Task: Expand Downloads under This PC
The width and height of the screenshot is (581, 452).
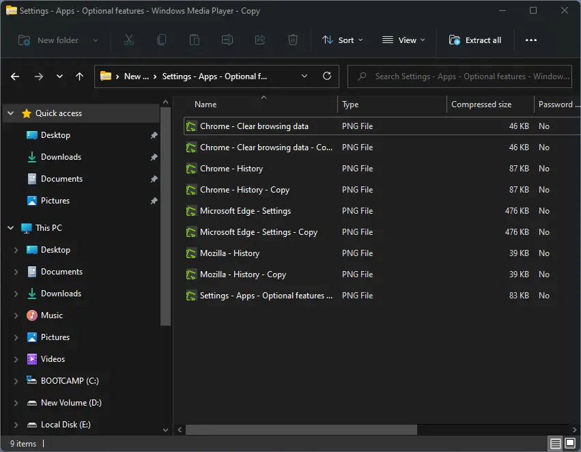Action: pyautogui.click(x=16, y=294)
